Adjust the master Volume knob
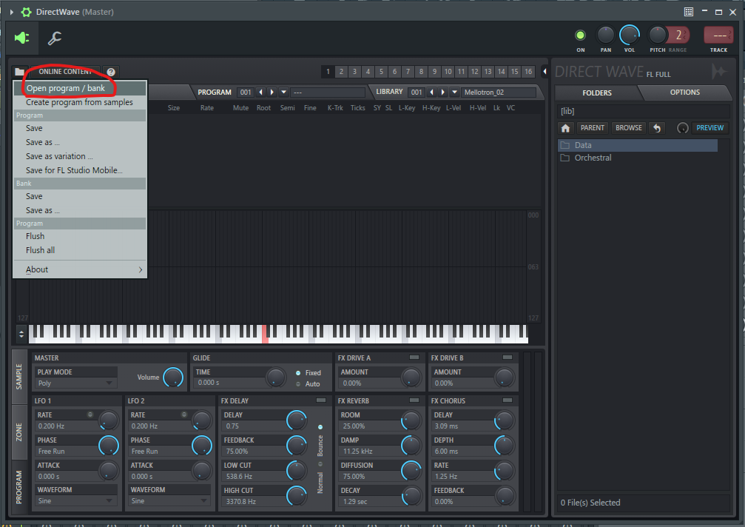 [172, 377]
